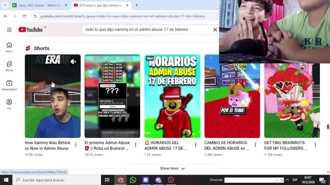This screenshot has height=185, width=330.
Task: Open the taskbar Dirección address dropdown
Action: pyautogui.click(x=277, y=180)
